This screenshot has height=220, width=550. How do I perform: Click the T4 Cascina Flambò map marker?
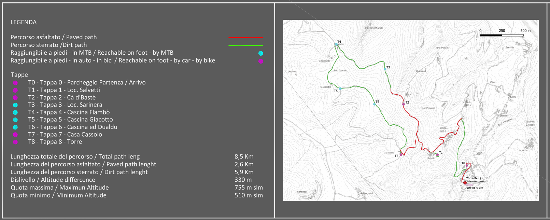pos(336,44)
